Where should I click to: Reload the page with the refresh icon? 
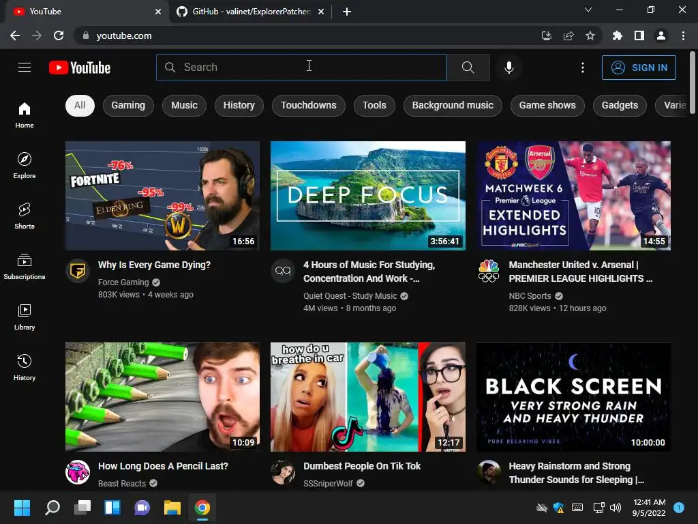click(x=59, y=35)
